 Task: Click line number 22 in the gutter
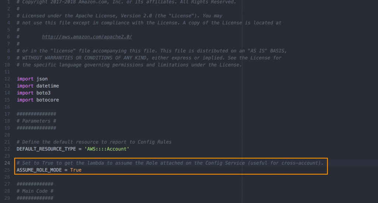[7, 149]
